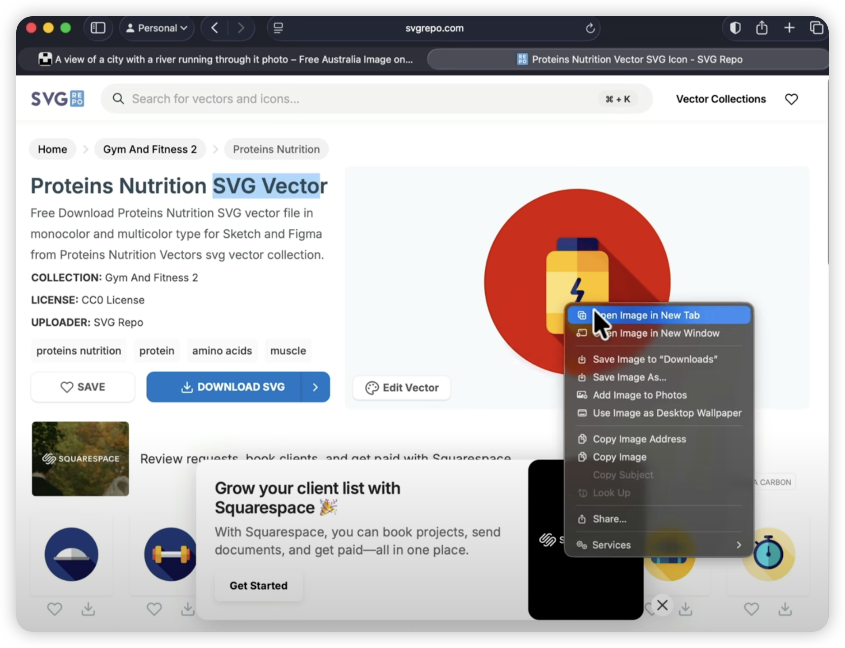The image size is (845, 648).
Task: Expand download options arrow beside DOWNLOAD SVG
Action: [x=316, y=387]
